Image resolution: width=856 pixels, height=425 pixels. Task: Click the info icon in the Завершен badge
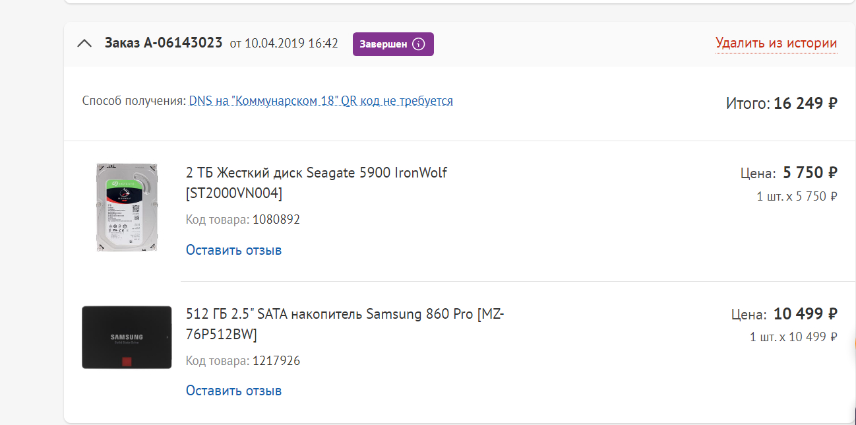[418, 44]
